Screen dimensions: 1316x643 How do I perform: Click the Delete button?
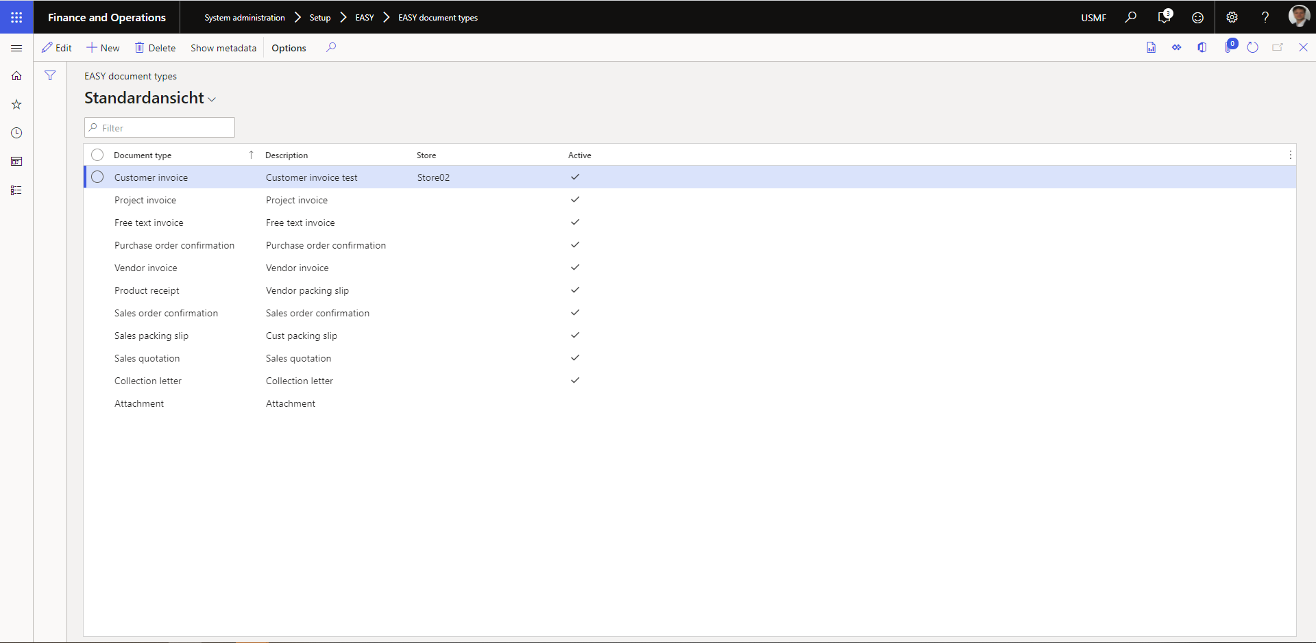coord(156,48)
